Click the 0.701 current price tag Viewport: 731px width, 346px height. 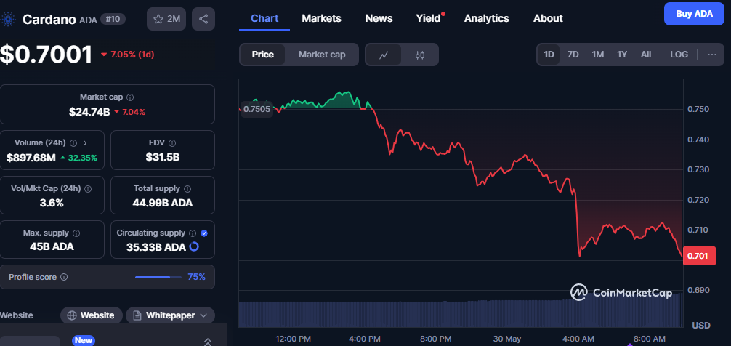[x=699, y=256]
